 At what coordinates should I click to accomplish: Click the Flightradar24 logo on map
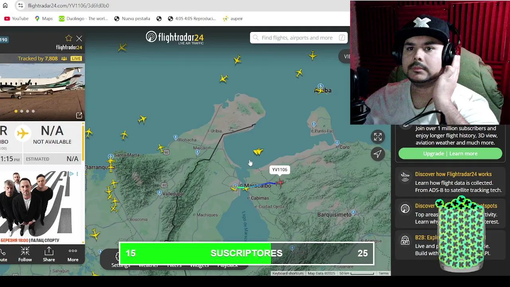point(175,37)
